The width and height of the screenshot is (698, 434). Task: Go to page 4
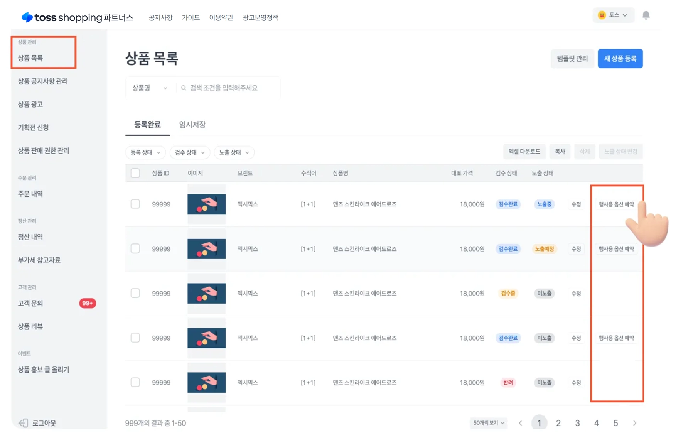(596, 423)
